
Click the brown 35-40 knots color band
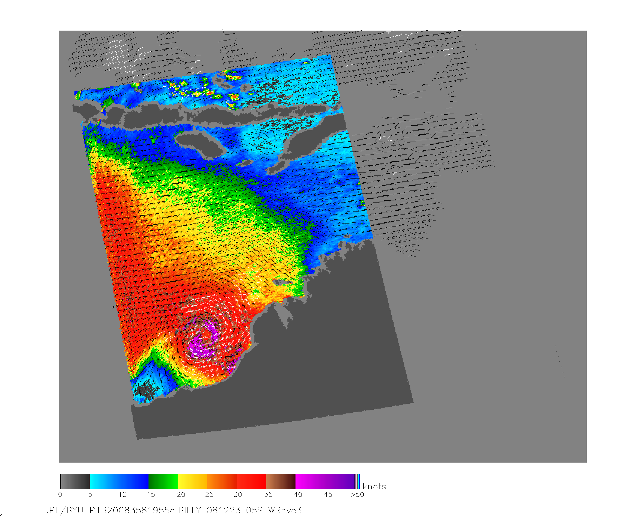click(281, 481)
